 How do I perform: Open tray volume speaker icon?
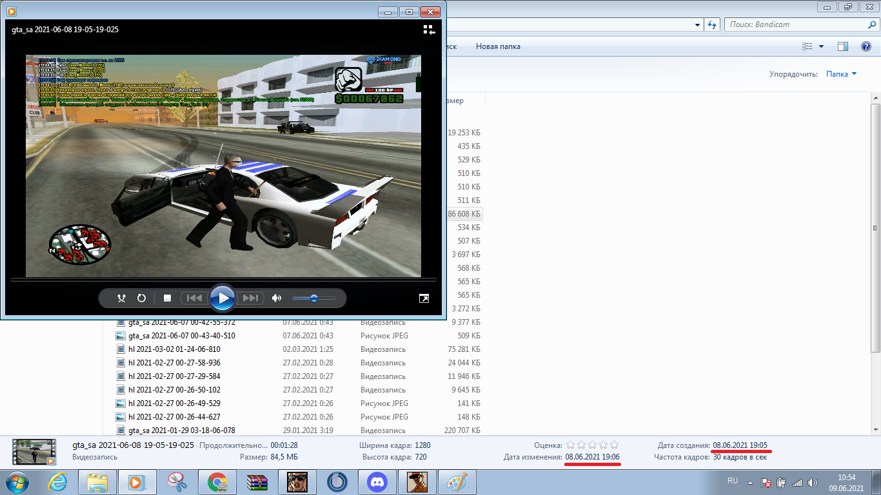(812, 482)
